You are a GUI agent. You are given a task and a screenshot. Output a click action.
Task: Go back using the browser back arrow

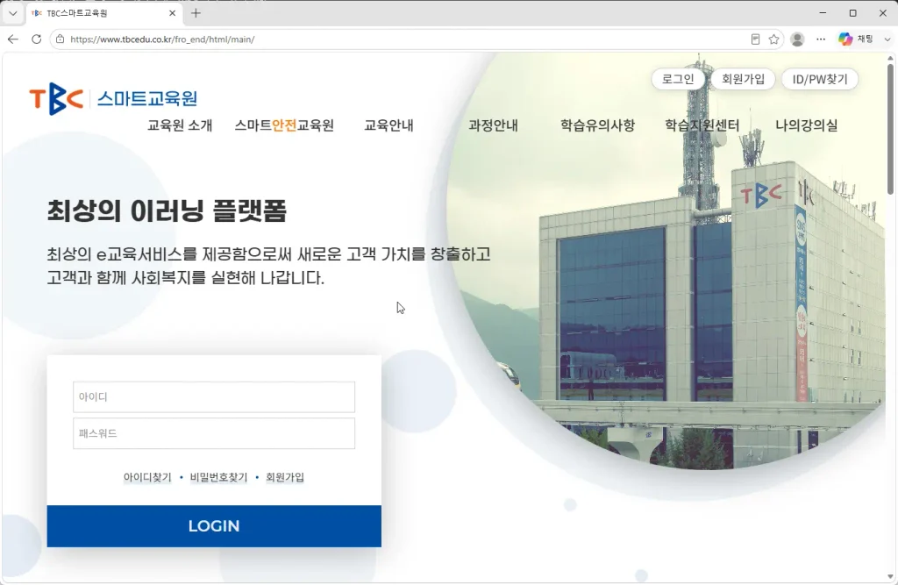[13, 39]
